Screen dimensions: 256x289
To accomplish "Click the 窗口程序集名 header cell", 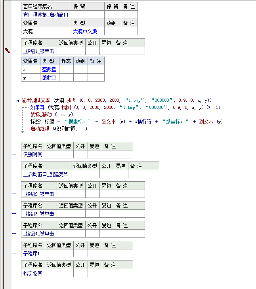I will click(x=46, y=6).
